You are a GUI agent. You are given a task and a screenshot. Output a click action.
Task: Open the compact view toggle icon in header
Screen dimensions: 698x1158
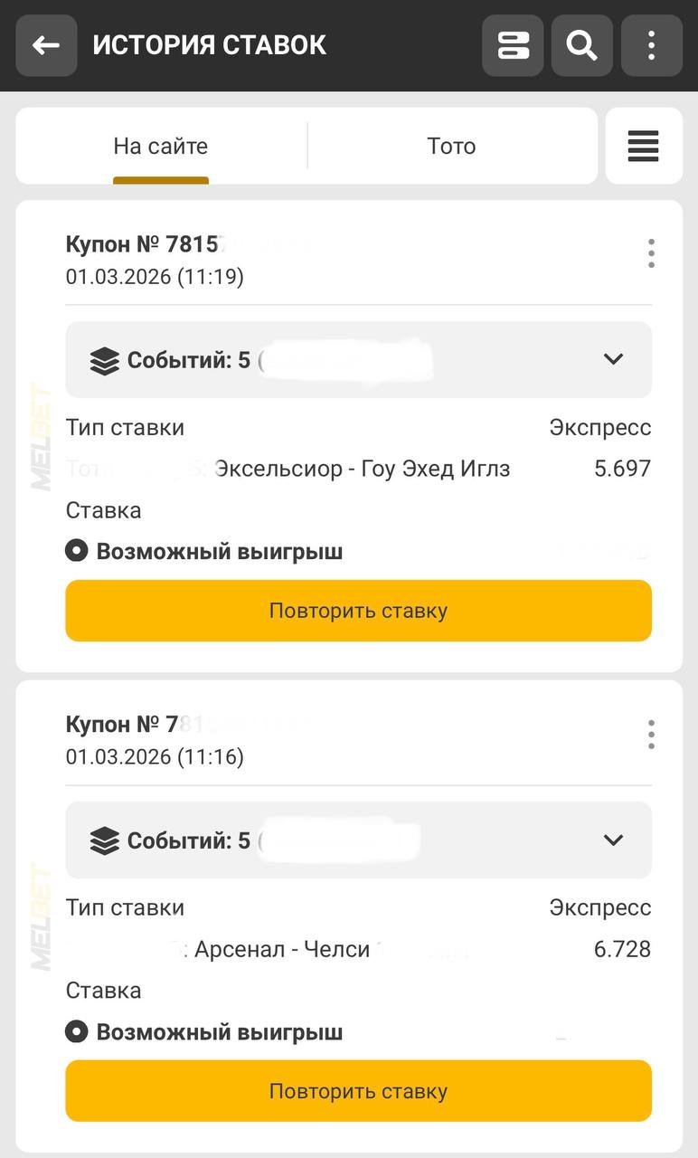(x=513, y=45)
